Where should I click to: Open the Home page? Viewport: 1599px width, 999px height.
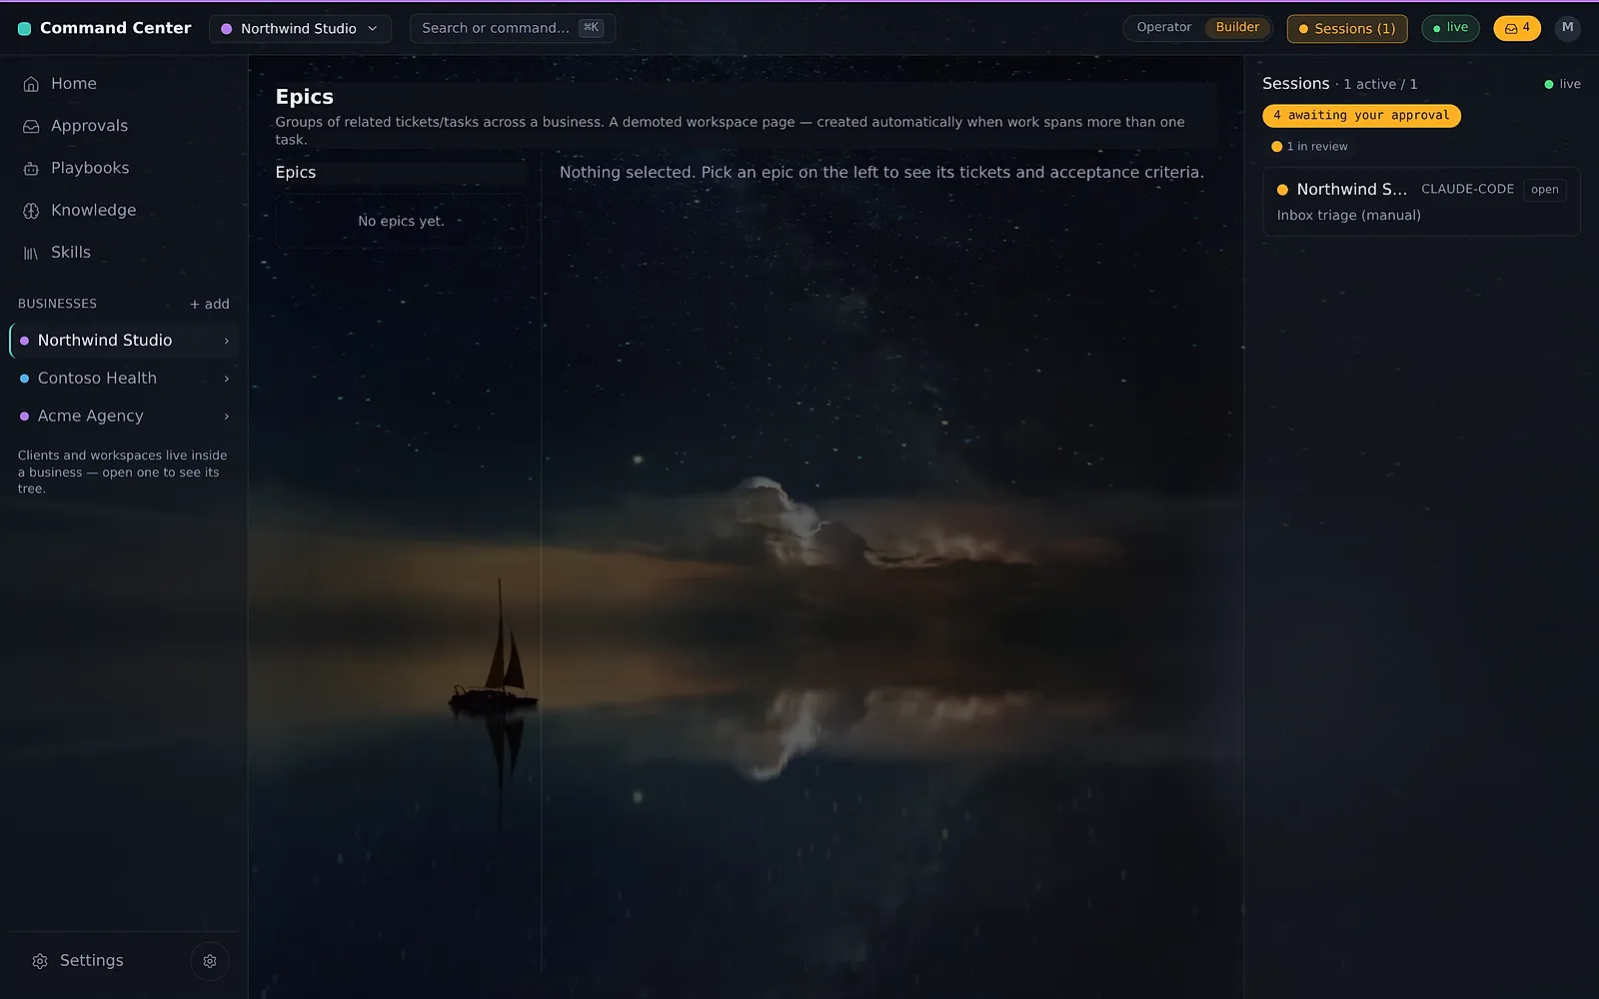click(x=124, y=84)
